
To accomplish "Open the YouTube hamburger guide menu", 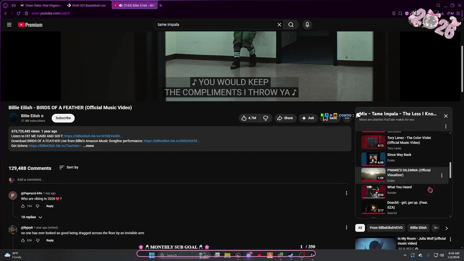I will coord(9,25).
